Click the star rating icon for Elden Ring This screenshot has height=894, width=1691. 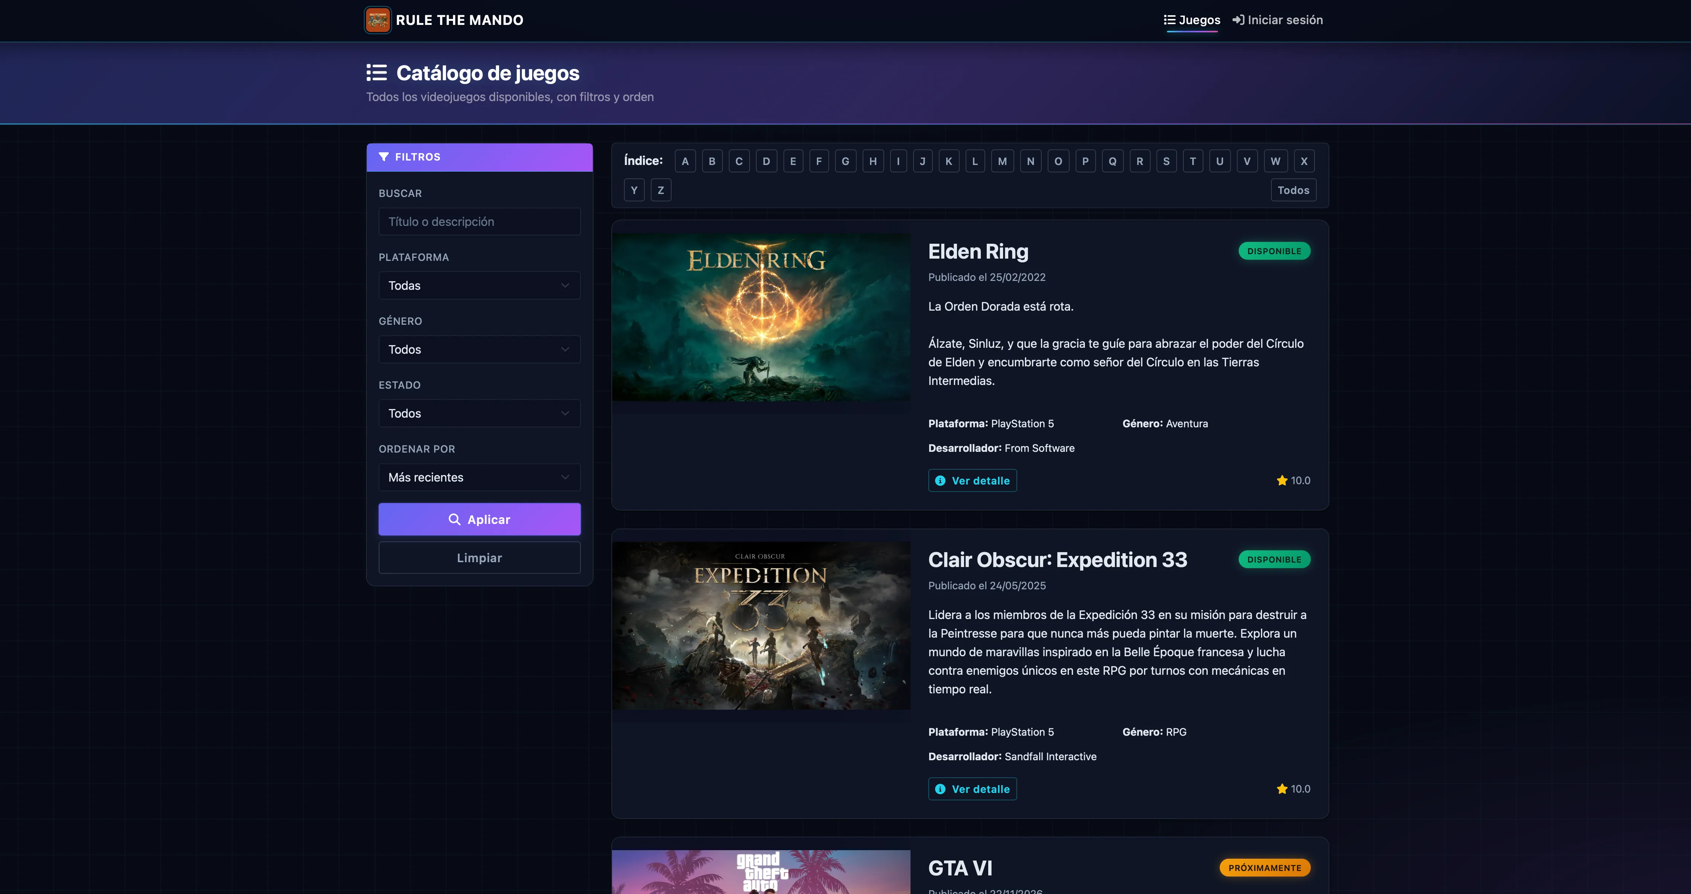(x=1282, y=480)
